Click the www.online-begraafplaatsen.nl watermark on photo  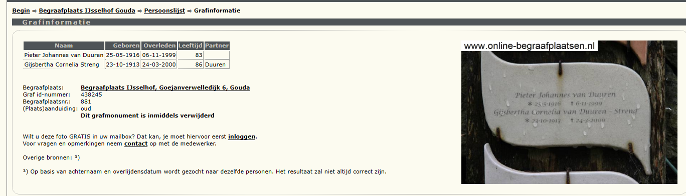[529, 46]
